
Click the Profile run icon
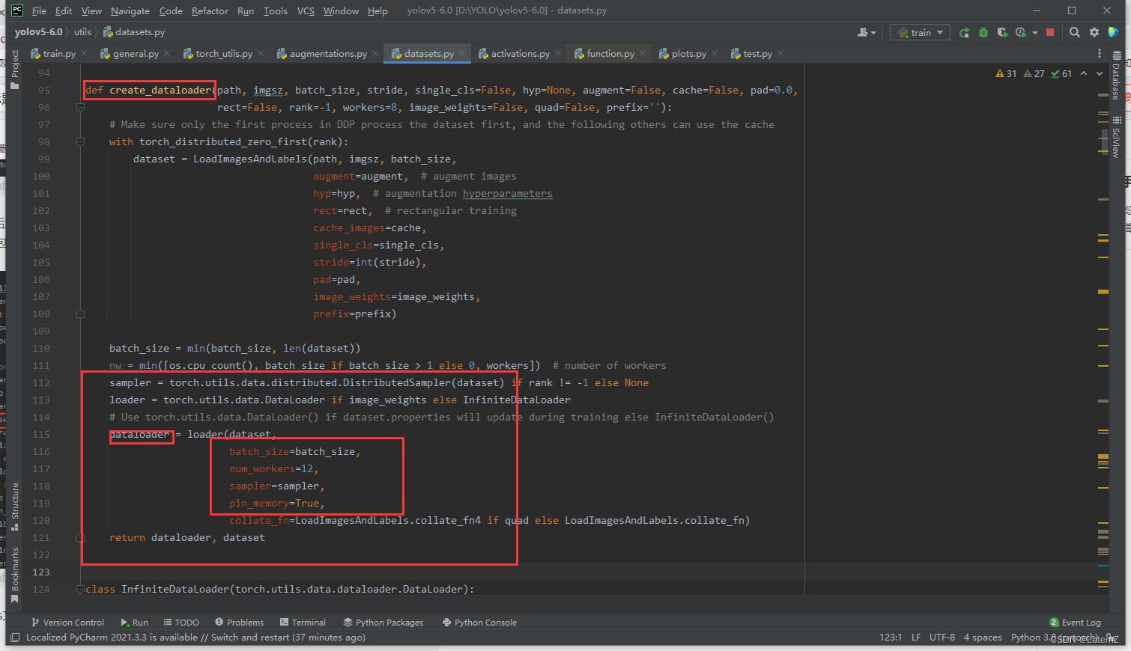[1021, 32]
